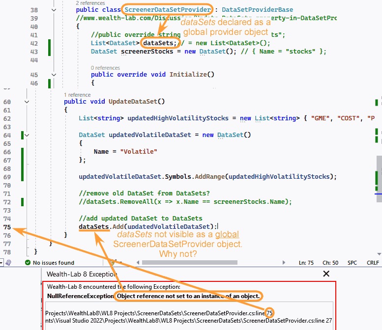Click the vertical scrollbar thumb on right edge
Screen dimensions: 382x330
(x=379, y=172)
